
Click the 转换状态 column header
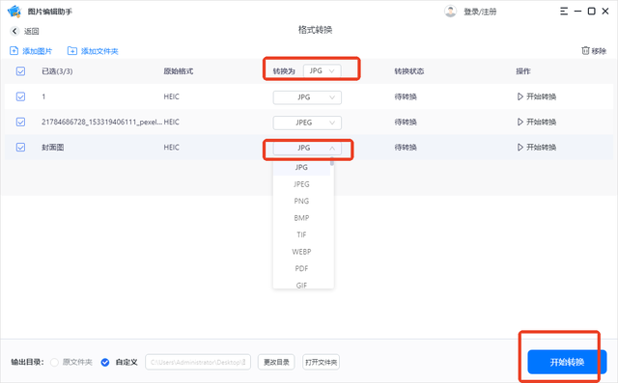coord(409,71)
